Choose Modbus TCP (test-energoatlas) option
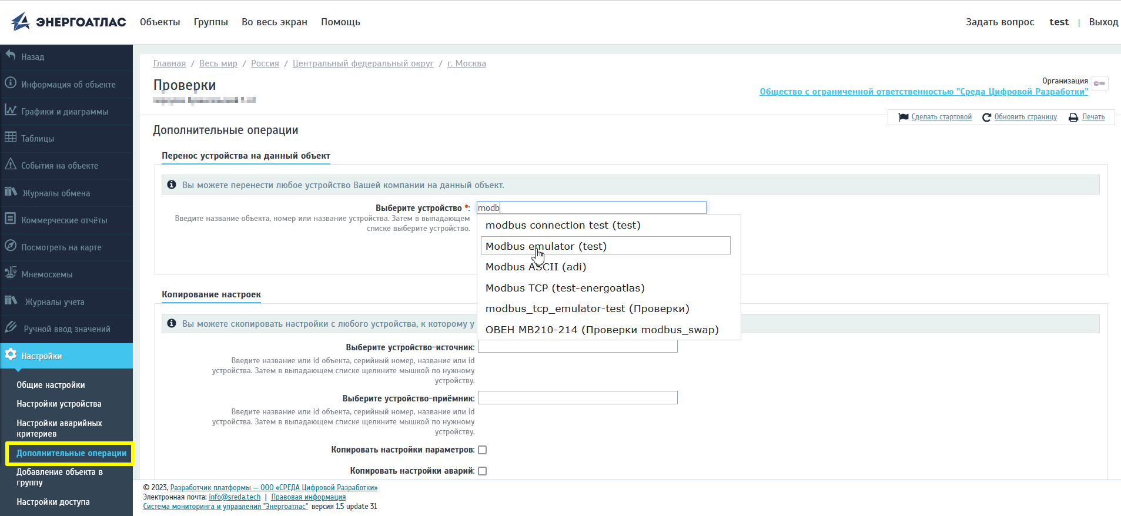The image size is (1121, 516). 565,288
